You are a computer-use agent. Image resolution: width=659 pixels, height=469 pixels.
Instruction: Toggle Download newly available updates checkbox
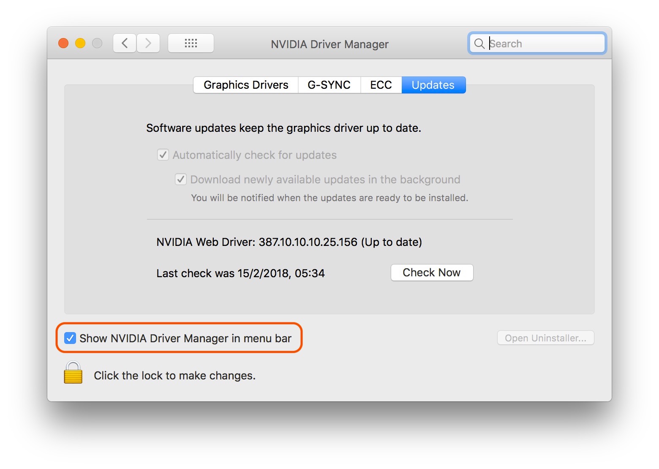(x=181, y=179)
